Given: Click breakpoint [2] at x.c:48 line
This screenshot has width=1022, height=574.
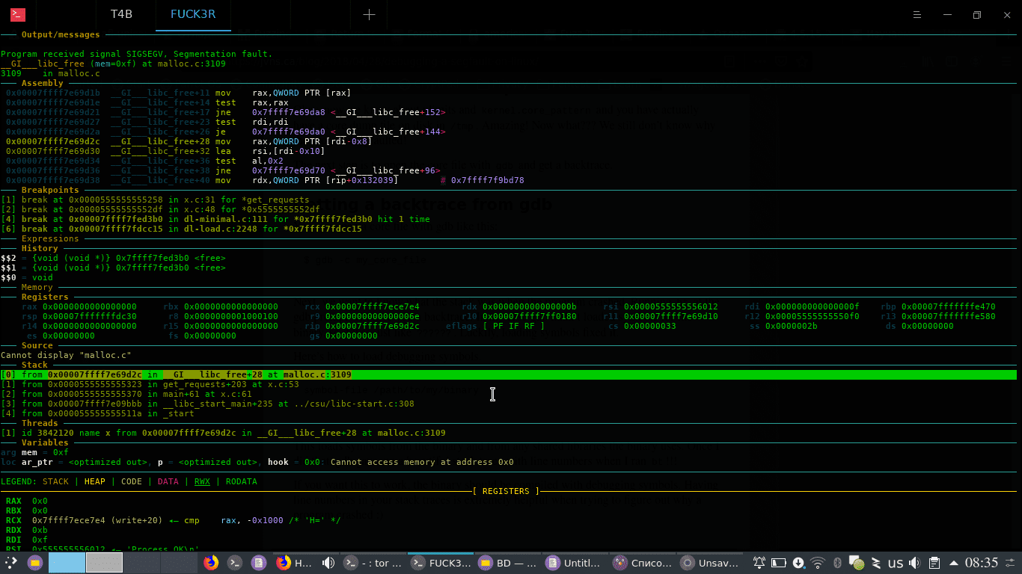Looking at the screenshot, I should (160, 209).
